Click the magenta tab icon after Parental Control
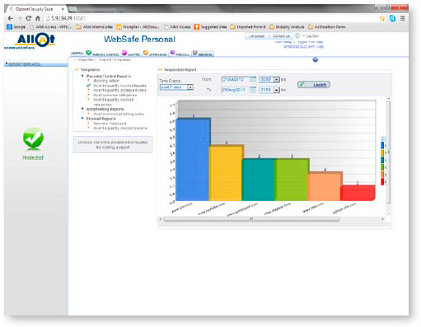Screen dimensions: 421x327 (x=124, y=53)
